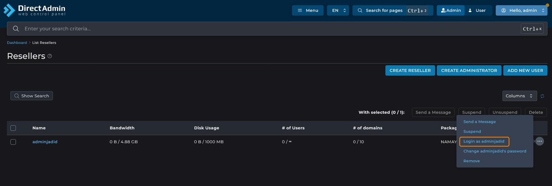
Task: Choose Change adminjadid's password menu entry
Action: click(494, 151)
